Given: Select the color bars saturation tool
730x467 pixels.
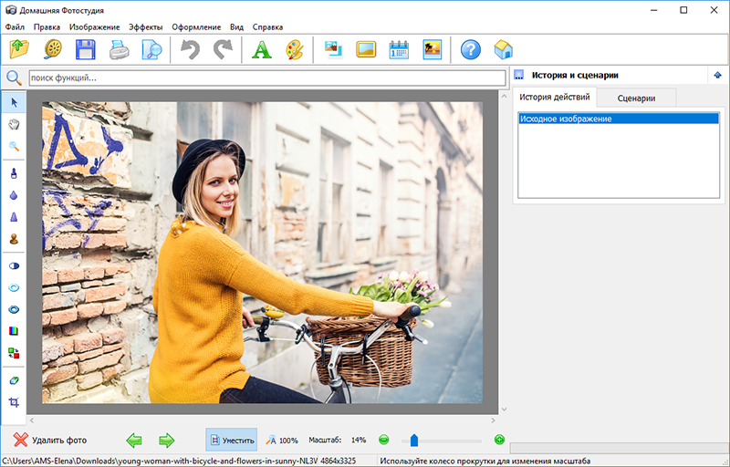Looking at the screenshot, I should pyautogui.click(x=14, y=331).
